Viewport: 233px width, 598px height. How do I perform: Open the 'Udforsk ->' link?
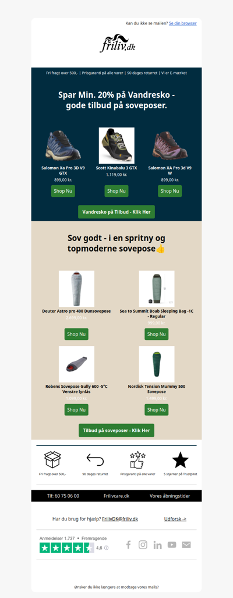pos(175,519)
